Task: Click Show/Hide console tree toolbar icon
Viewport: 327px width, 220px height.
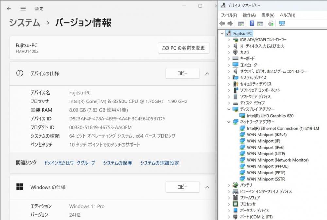Action: coord(241,24)
